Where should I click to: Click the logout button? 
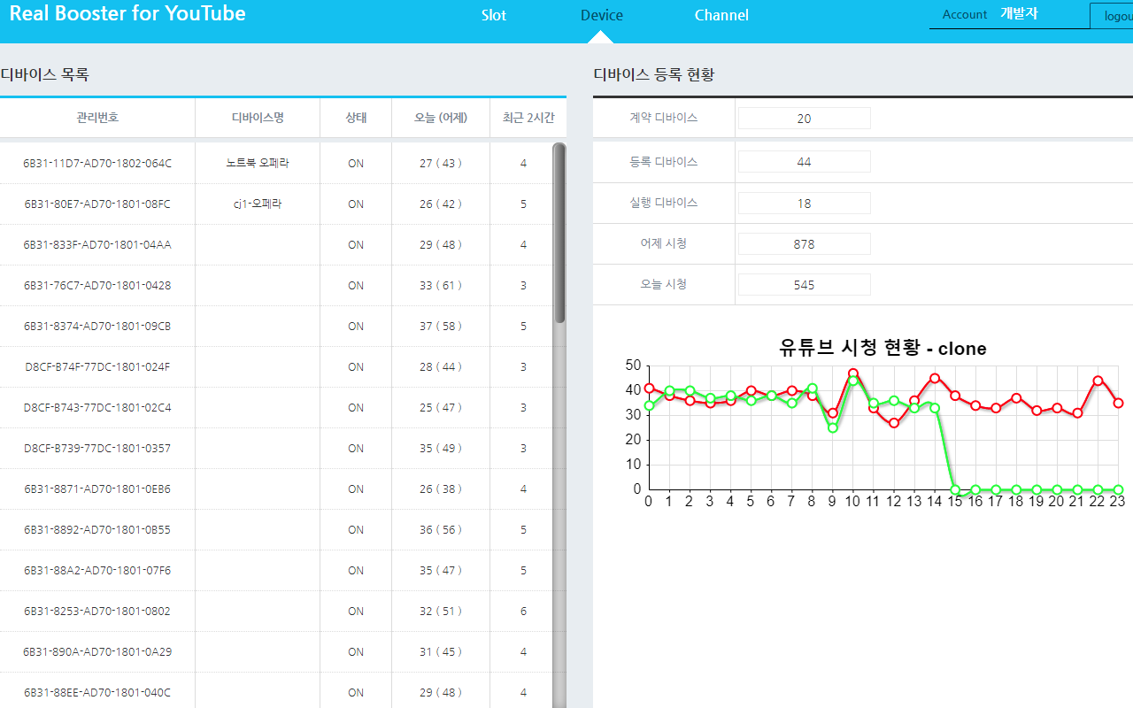coord(1114,16)
